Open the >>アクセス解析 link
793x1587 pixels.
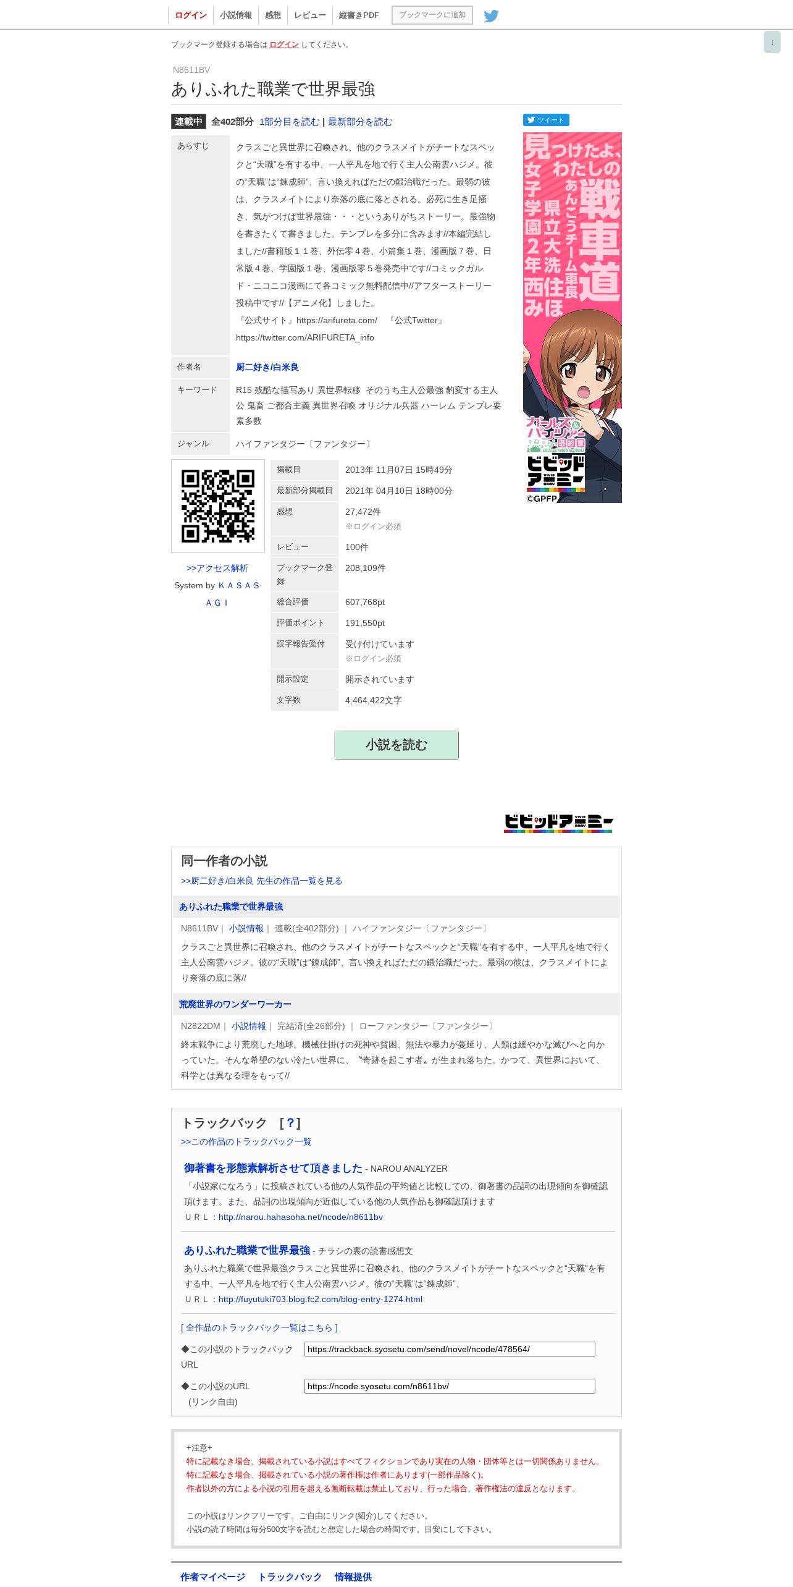(217, 568)
